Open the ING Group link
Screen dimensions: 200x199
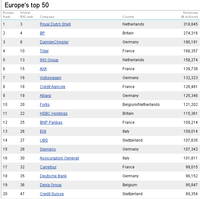tap(49, 60)
